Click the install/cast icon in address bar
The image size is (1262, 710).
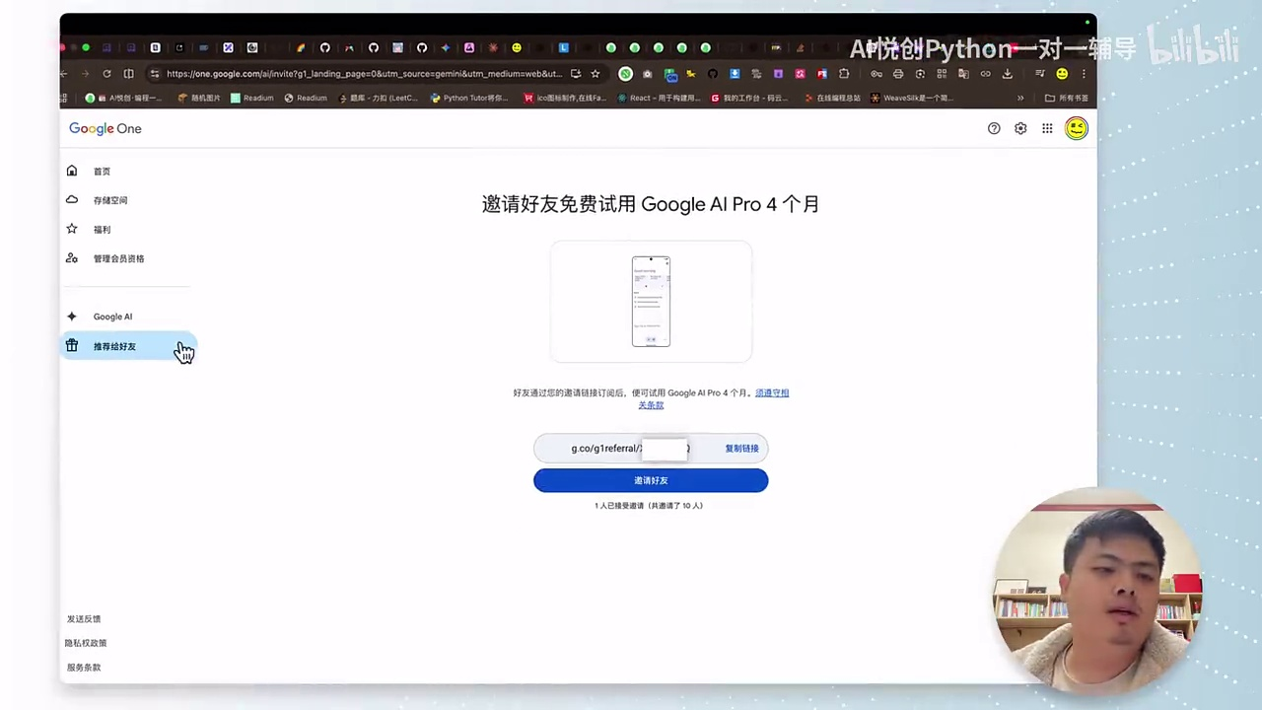pos(576,73)
